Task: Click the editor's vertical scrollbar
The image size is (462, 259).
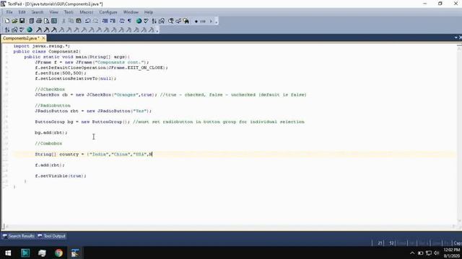Action: (459, 134)
